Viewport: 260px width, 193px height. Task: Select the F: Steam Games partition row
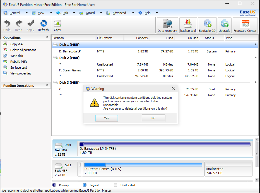tap(155, 70)
